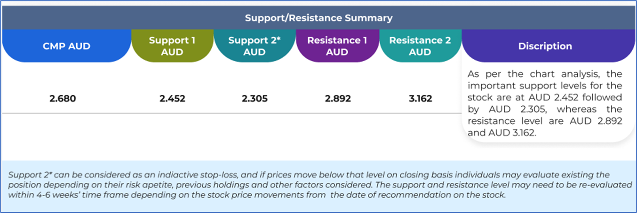Select the blue CMP AUD header
This screenshot has height=213, width=637.
[x=66, y=46]
